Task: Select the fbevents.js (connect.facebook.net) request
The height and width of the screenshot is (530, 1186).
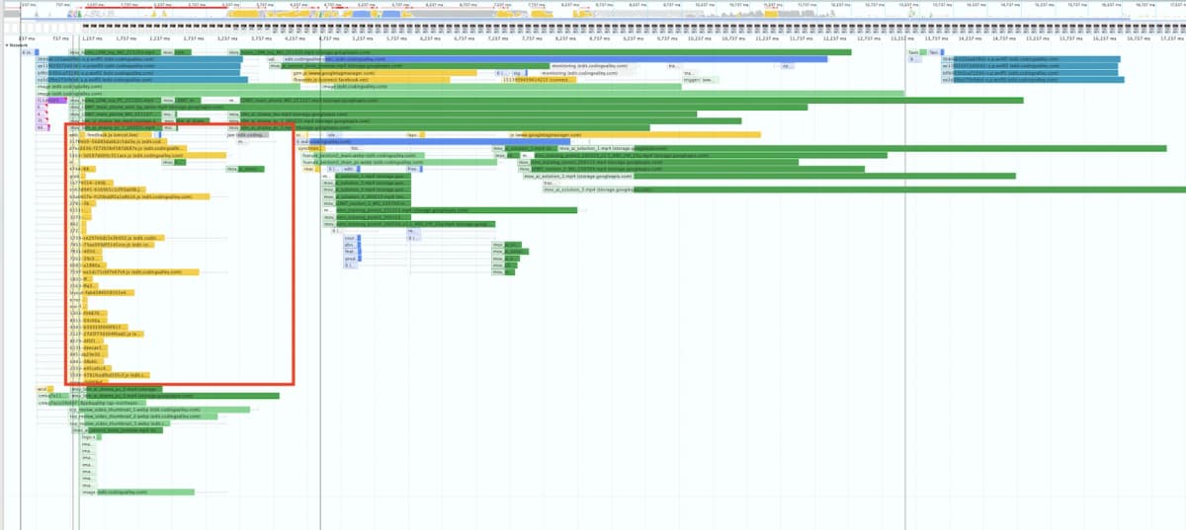Action: click(x=344, y=80)
